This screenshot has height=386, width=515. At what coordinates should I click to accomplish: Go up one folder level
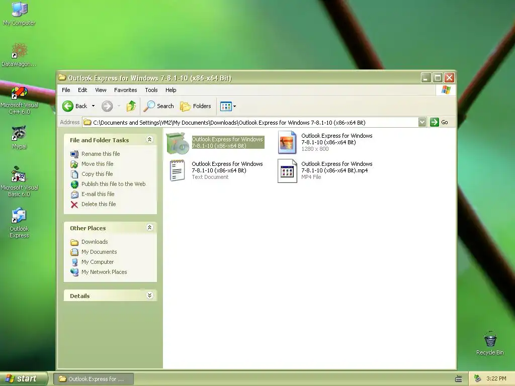tap(131, 106)
